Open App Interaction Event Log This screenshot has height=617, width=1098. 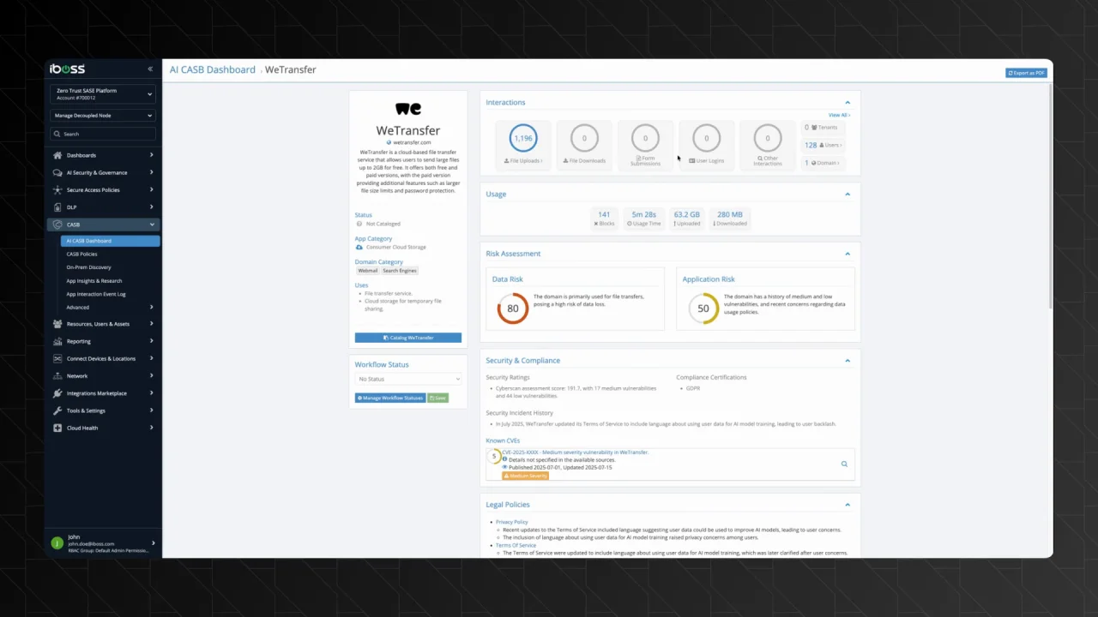[x=96, y=294]
